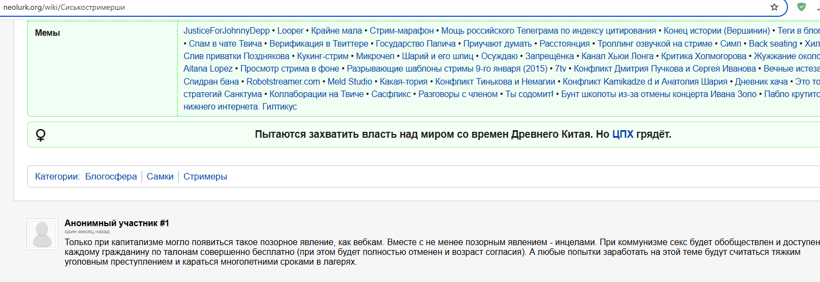
Task: Open the Какая-тория link
Action: point(404,82)
